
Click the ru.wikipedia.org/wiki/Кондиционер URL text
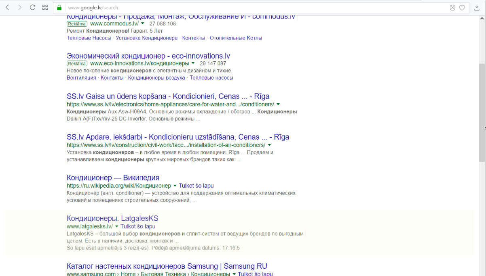tap(119, 186)
